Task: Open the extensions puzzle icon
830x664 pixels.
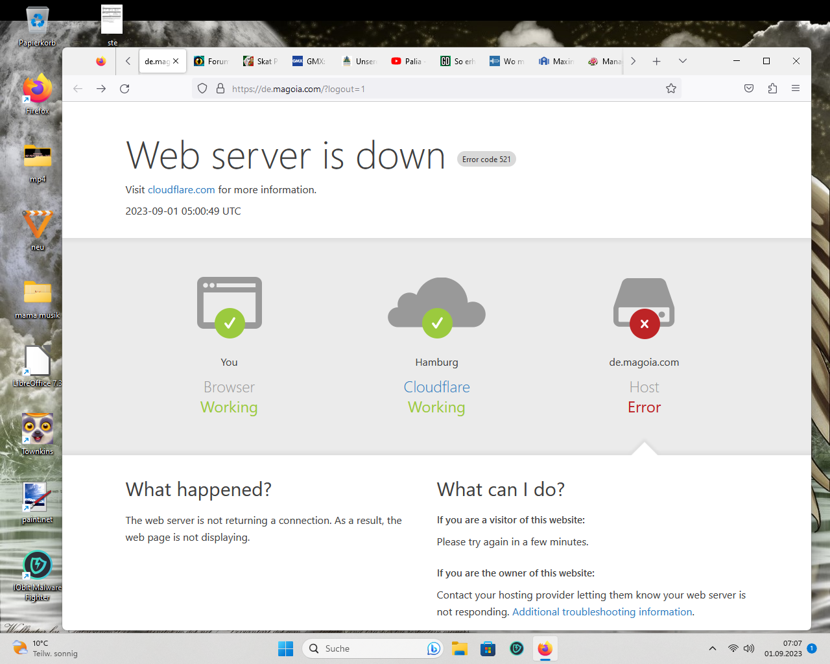Action: point(772,89)
